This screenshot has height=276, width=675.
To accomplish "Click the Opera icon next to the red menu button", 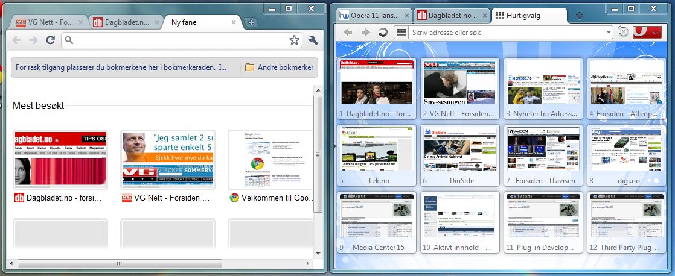I will 623,33.
